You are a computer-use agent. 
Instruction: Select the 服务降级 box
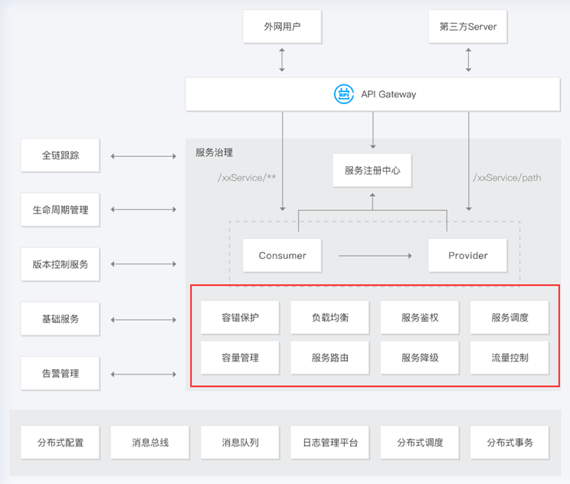(x=420, y=358)
